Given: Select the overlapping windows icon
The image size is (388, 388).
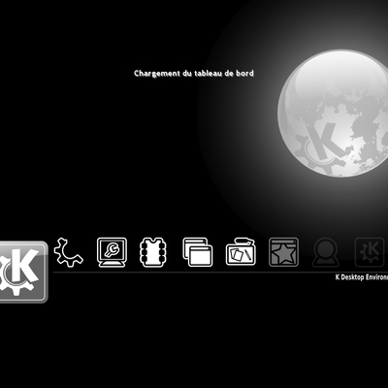Looking at the screenshot, I should tap(198, 252).
